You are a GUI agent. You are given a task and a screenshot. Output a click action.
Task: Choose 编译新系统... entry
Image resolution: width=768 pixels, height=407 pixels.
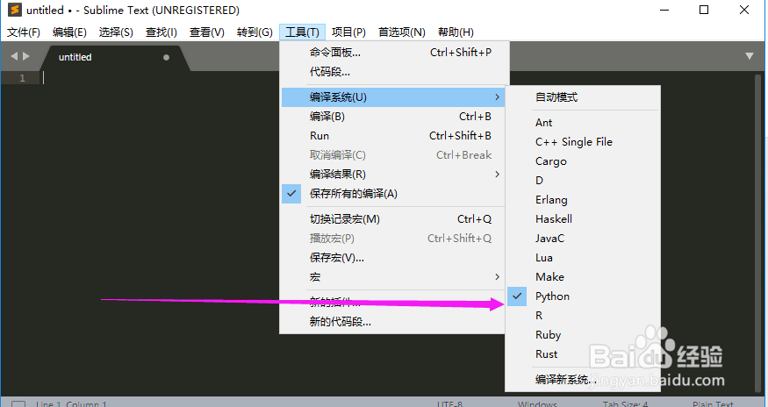(x=583, y=380)
